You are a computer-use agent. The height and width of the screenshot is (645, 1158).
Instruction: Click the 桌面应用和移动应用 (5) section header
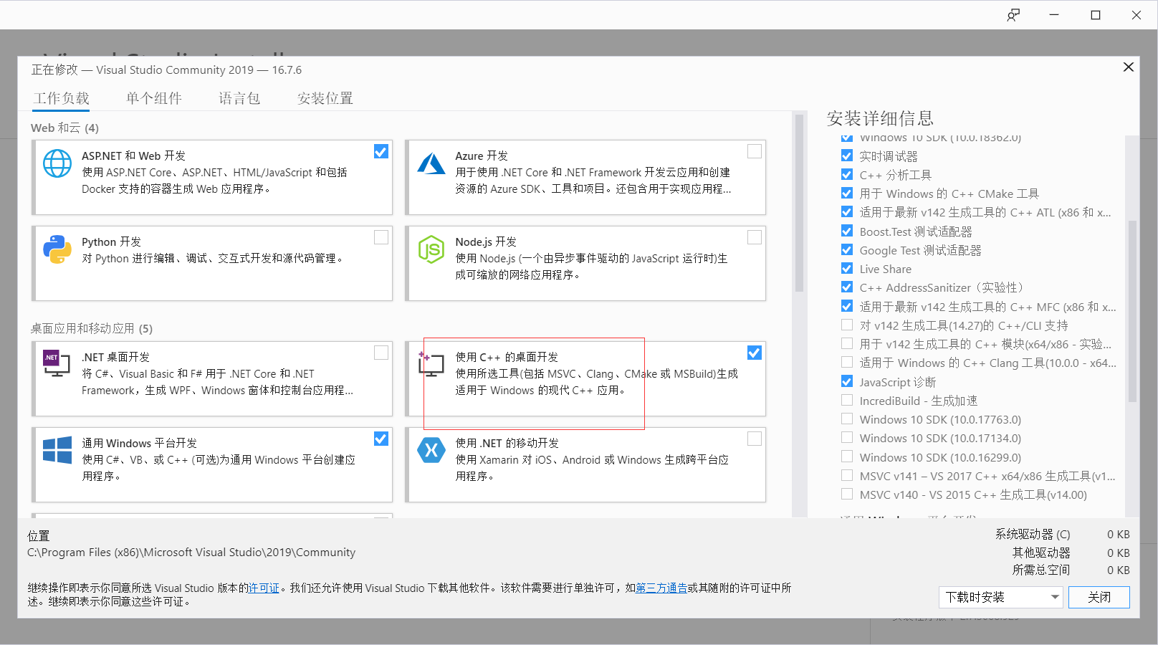pyautogui.click(x=92, y=328)
